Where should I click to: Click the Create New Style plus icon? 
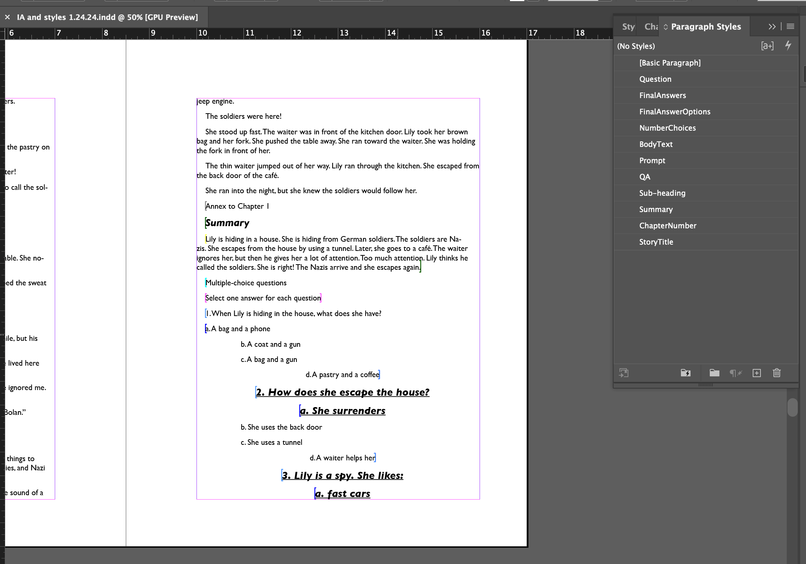click(x=757, y=373)
